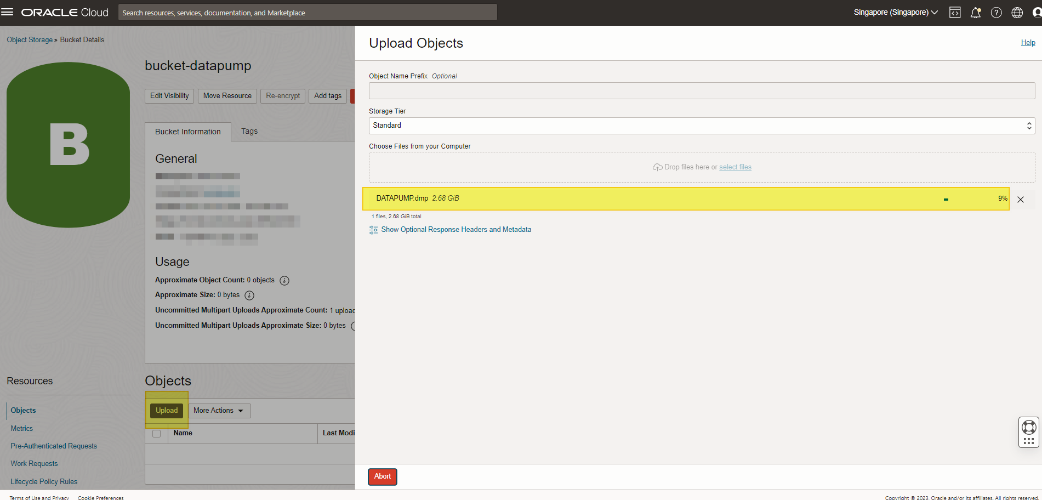1042x500 pixels.
Task: Open Work Requests resource
Action: [x=34, y=463]
